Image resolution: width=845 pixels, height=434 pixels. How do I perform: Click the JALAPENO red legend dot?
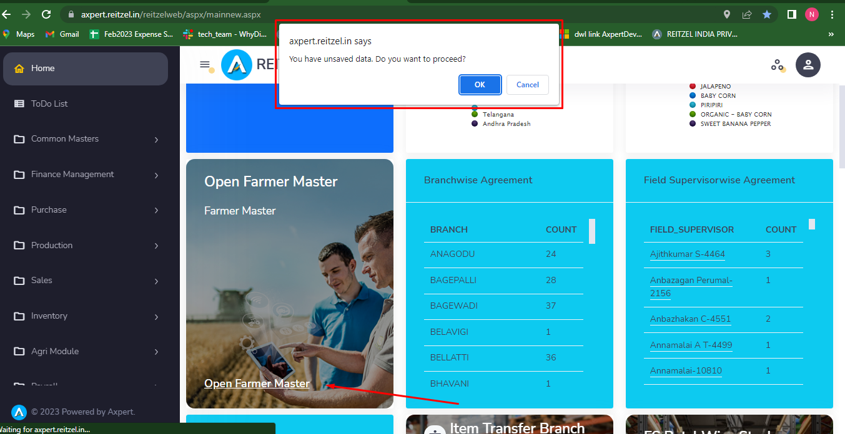(x=693, y=86)
